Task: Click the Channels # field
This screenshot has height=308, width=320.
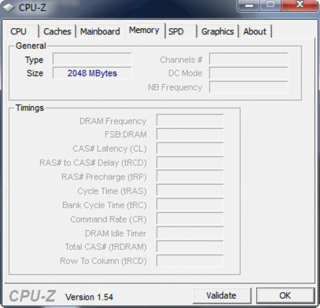Action: click(x=249, y=59)
